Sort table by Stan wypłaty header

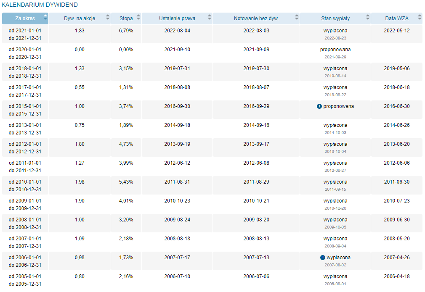click(335, 18)
